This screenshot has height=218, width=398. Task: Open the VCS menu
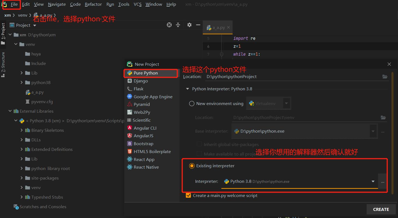coord(138,4)
